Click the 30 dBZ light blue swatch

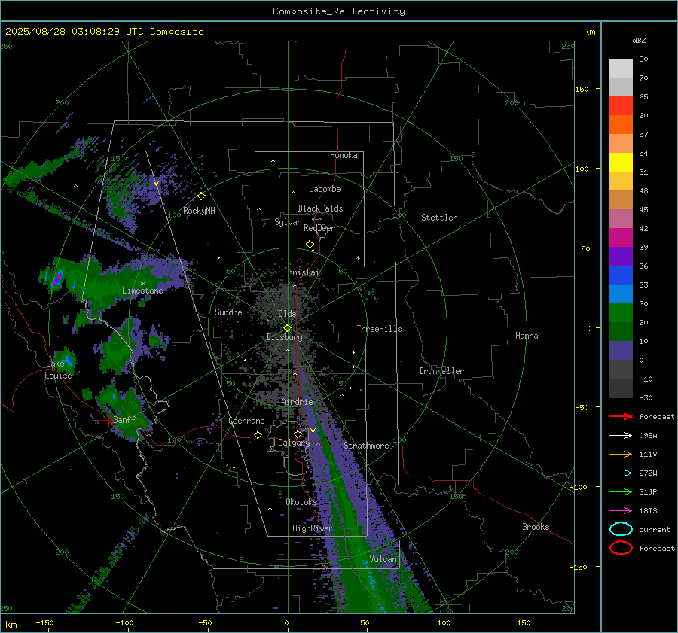(x=621, y=294)
